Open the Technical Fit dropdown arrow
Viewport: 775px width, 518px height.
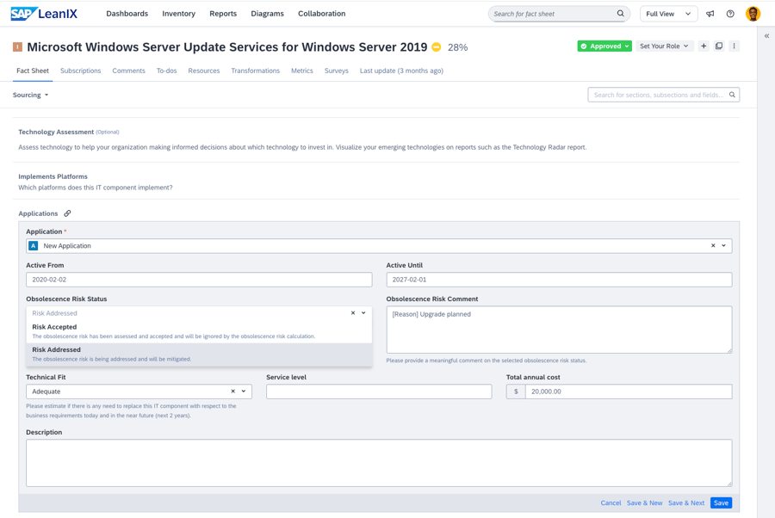point(244,392)
